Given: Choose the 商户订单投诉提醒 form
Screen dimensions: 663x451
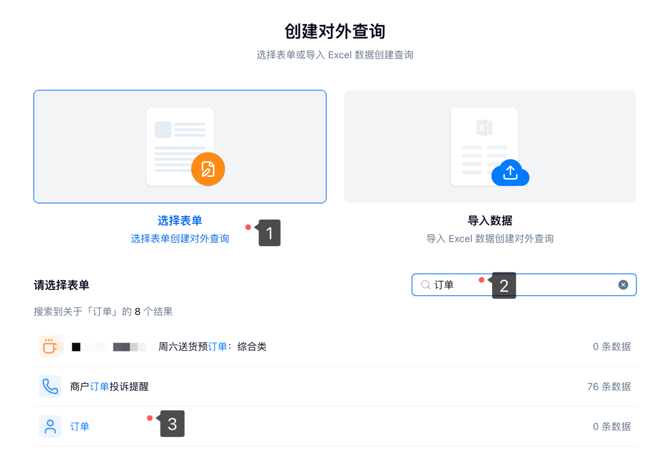Looking at the screenshot, I should point(109,387).
